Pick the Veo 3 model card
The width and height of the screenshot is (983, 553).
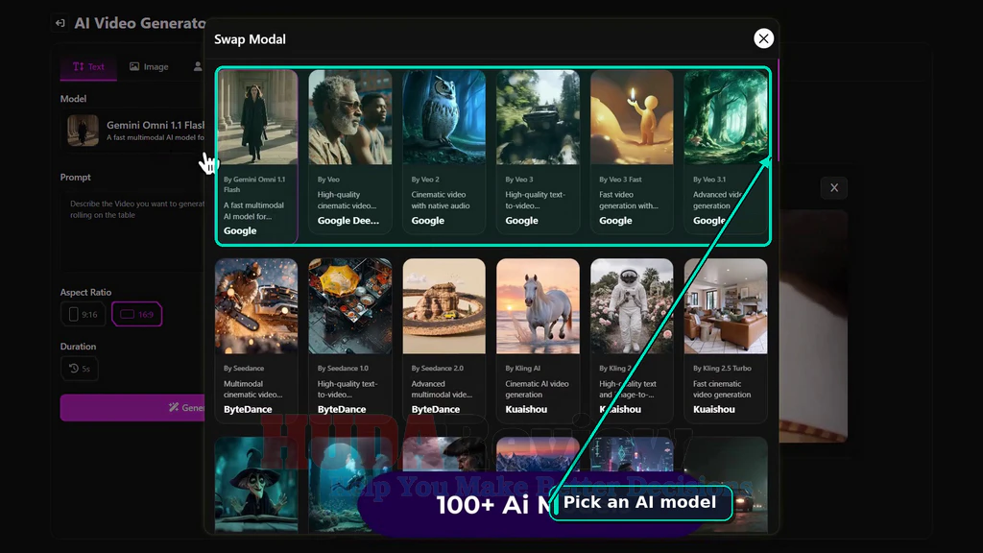pos(538,151)
